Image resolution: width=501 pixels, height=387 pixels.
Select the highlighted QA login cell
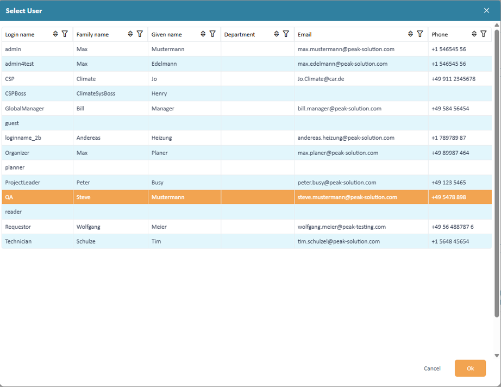pos(37,197)
